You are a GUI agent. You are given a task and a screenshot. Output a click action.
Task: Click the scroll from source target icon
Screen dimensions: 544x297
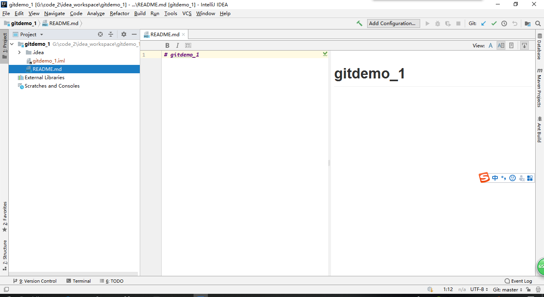coord(100,35)
